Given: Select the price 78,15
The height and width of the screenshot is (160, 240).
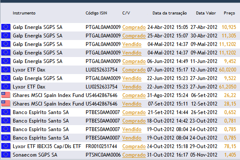Looking at the screenshot, I should (x=230, y=146).
